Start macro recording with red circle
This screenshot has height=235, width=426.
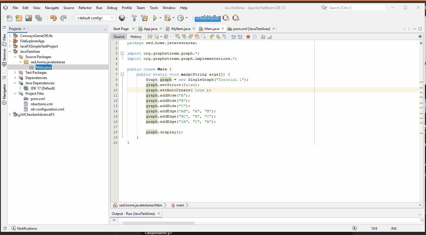point(248,36)
